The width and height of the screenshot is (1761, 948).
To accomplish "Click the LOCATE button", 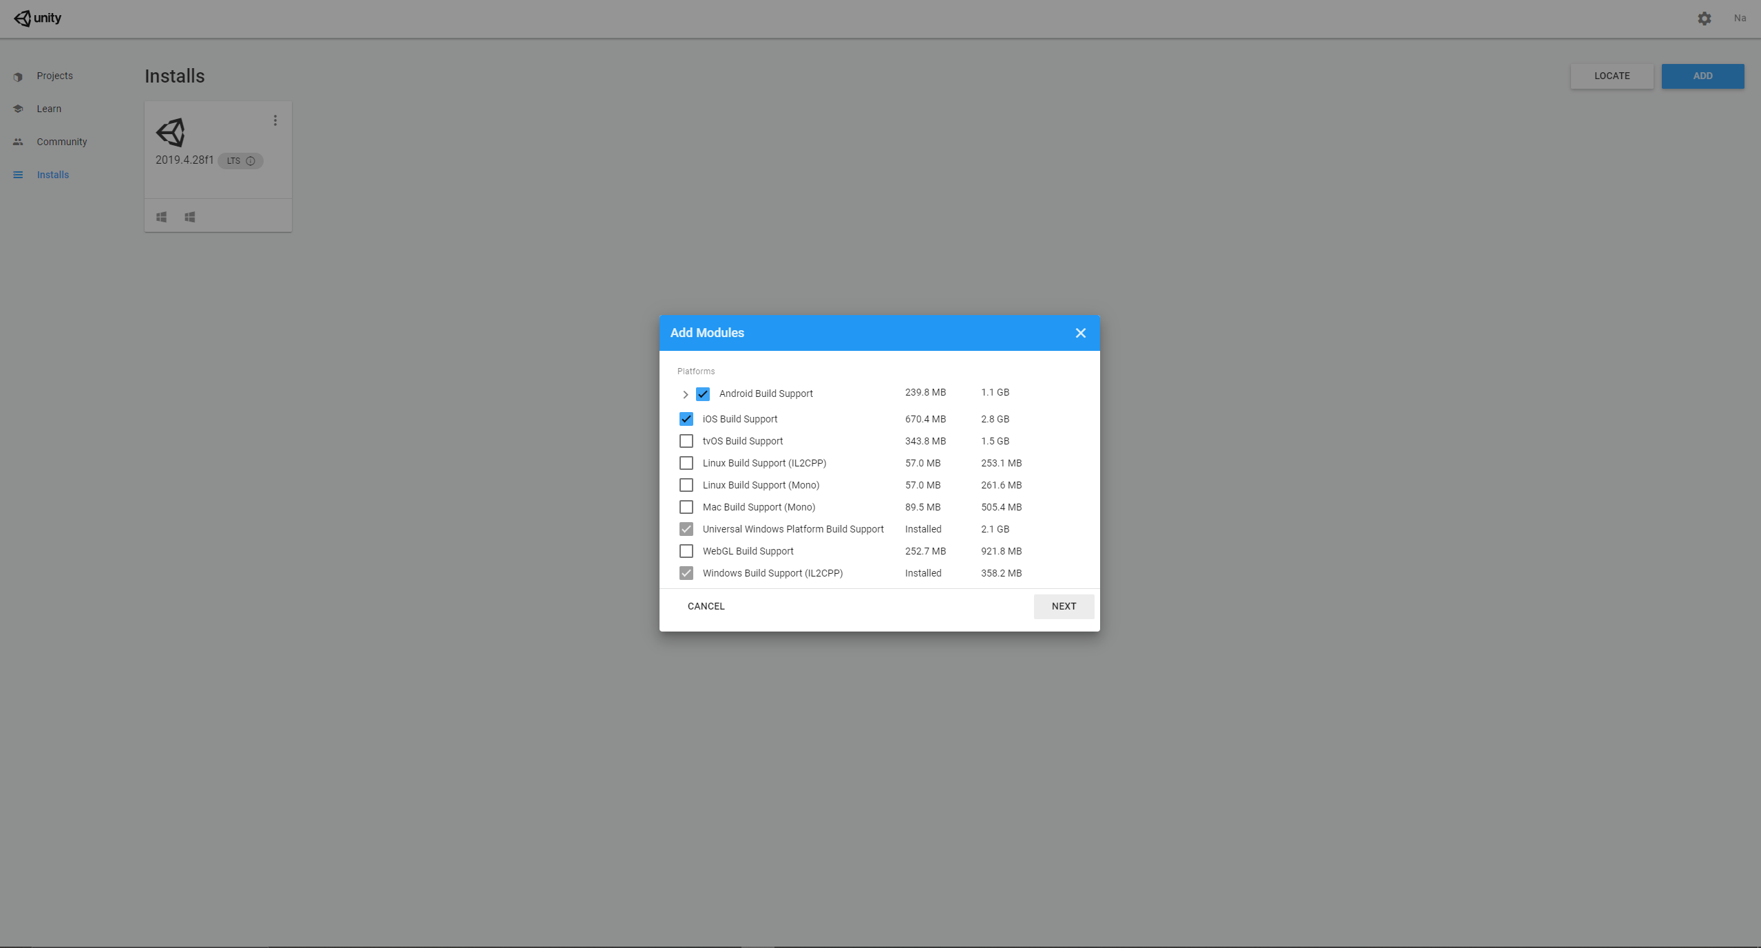I will (1611, 76).
